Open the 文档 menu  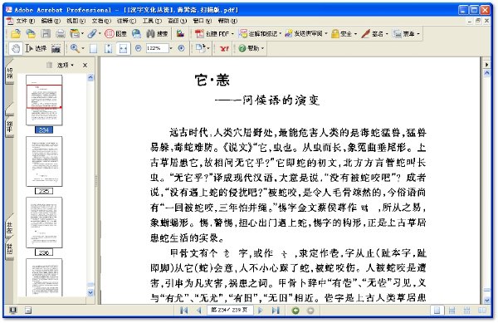pyautogui.click(x=101, y=21)
